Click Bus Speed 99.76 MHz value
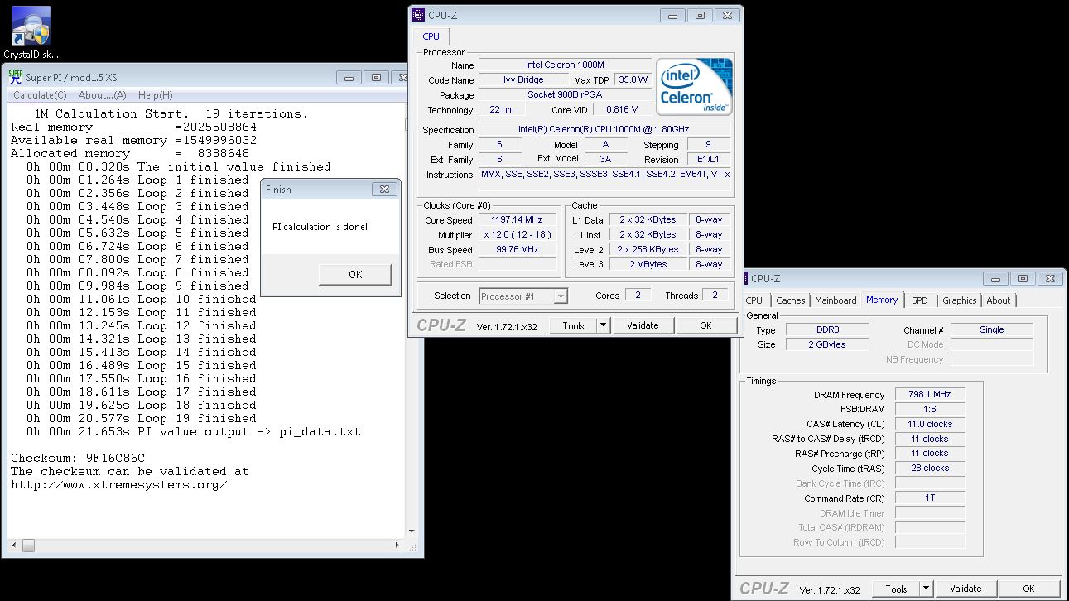The image size is (1069, 601). (517, 249)
